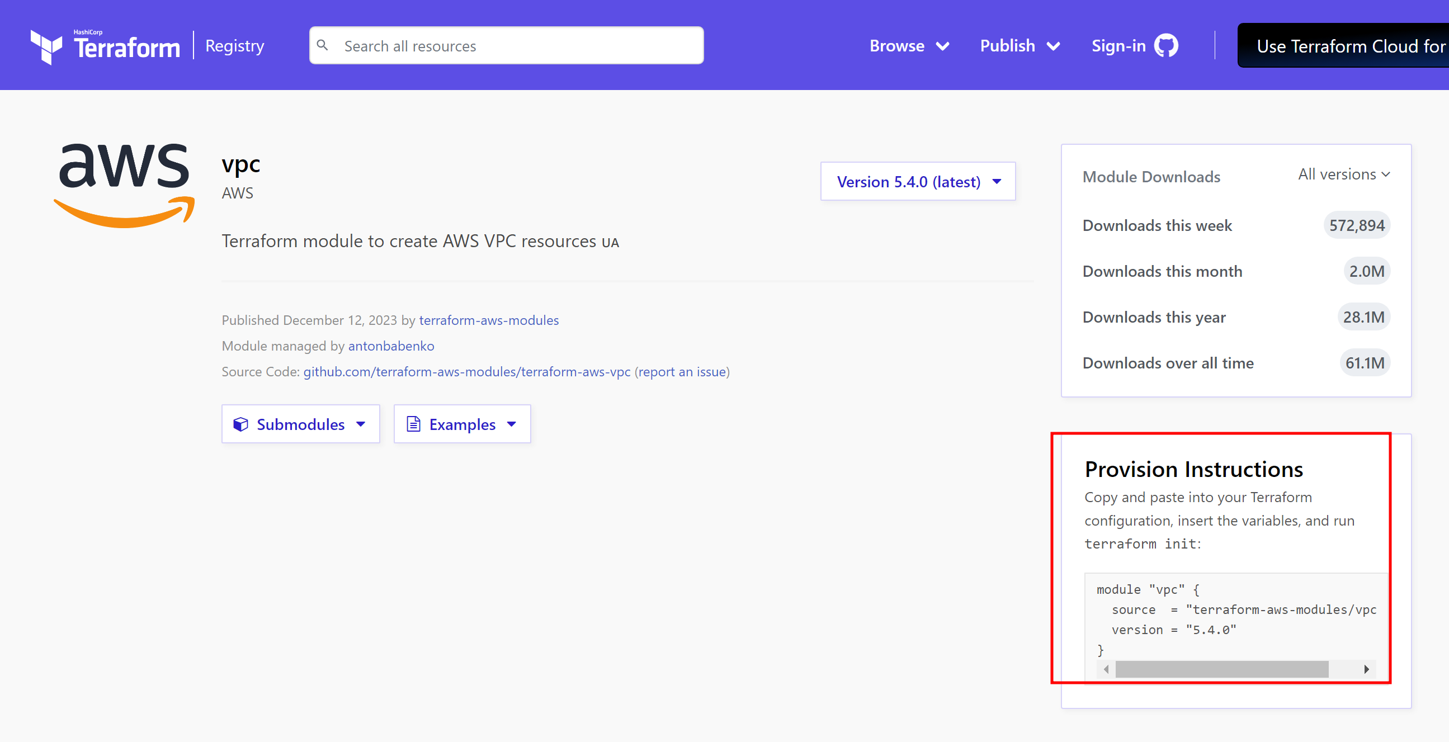Click the GitHub icon beside Sign-in
Viewport: 1449px width, 742px height.
[x=1166, y=45]
